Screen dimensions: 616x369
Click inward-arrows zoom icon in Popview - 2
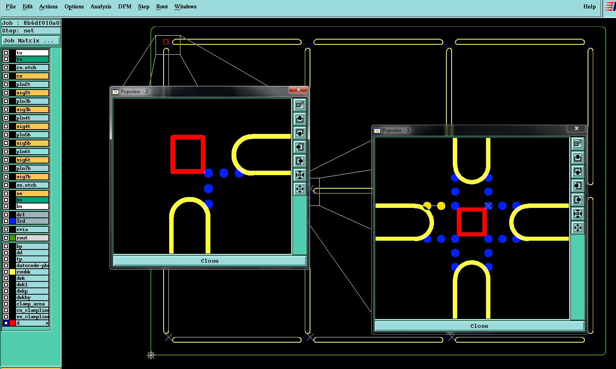(300, 175)
